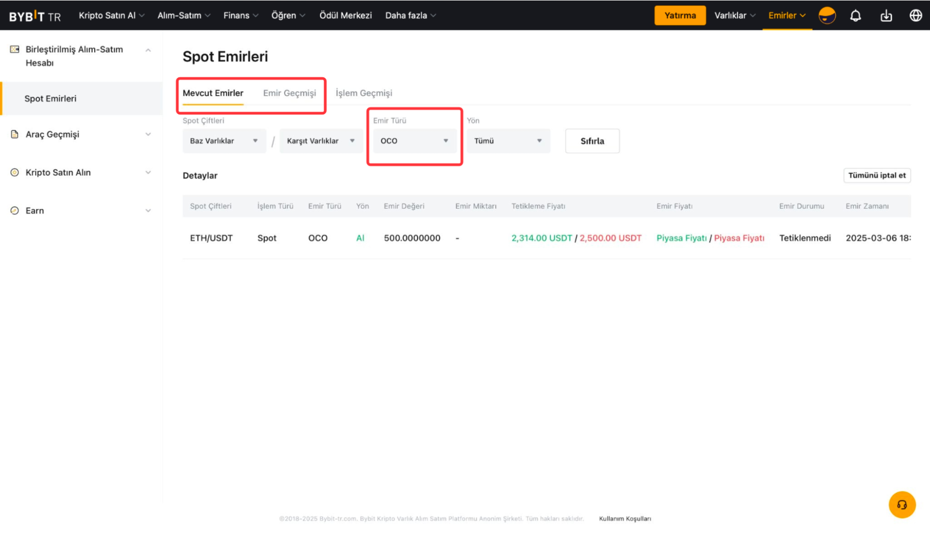Switch to Emir Geçmişi tab
Viewport: 930px width, 534px height.
[289, 93]
